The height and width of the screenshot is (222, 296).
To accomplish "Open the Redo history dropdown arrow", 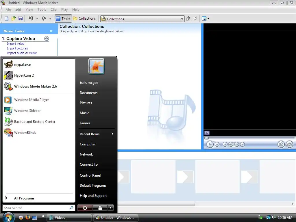I will pyautogui.click(x=50, y=18).
